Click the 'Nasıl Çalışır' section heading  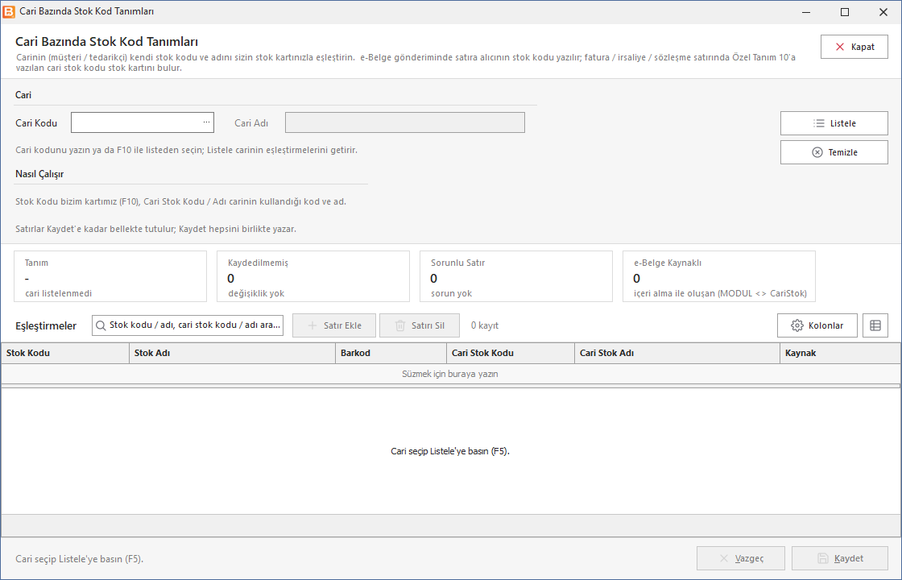pos(39,174)
